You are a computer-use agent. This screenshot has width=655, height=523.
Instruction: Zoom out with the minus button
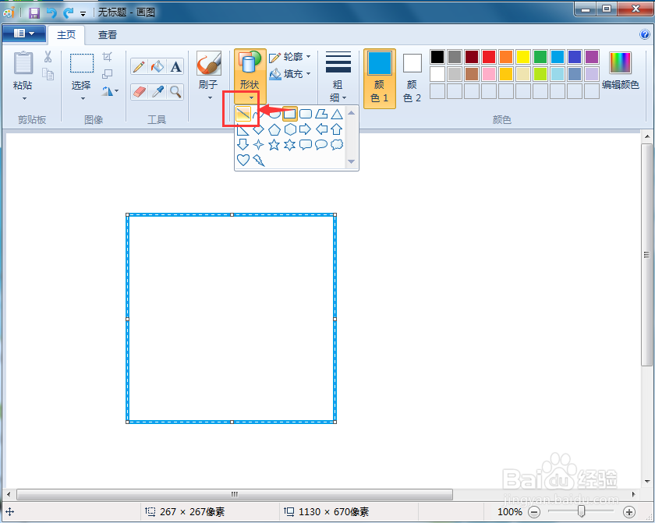[534, 512]
